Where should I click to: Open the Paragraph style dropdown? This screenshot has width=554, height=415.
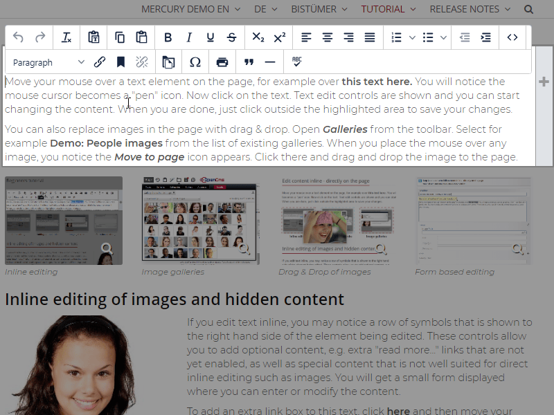45,62
